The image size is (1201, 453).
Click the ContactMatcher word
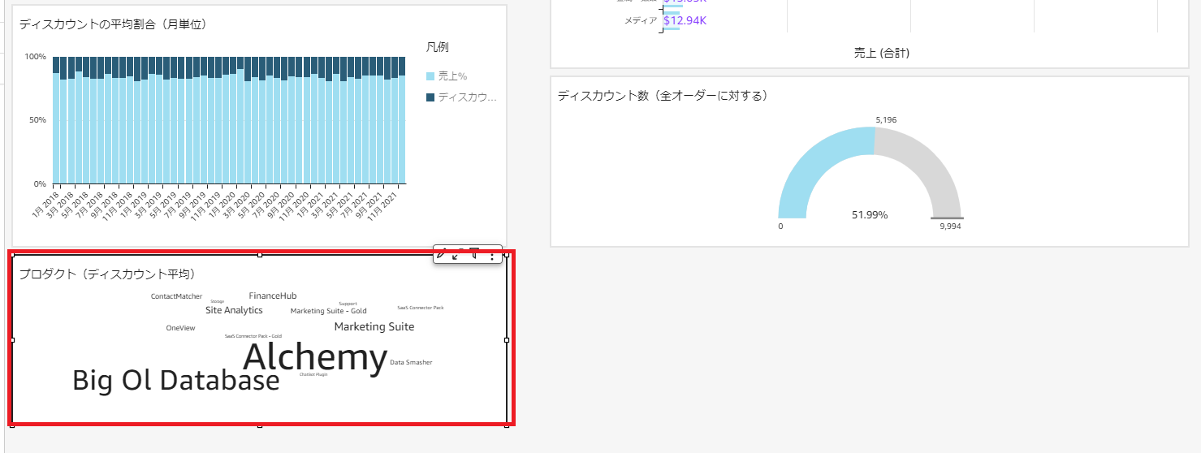point(176,296)
